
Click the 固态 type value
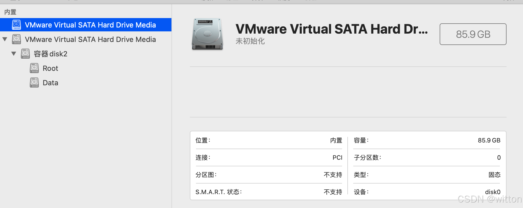494,175
